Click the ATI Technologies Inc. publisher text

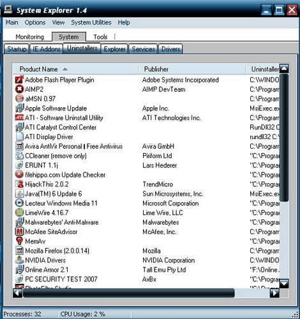(x=172, y=118)
